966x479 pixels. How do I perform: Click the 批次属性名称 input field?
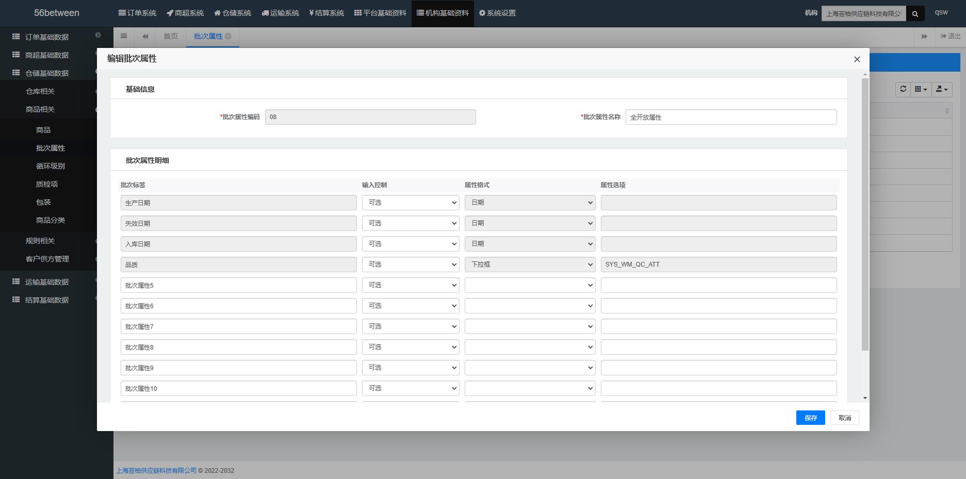click(x=731, y=117)
